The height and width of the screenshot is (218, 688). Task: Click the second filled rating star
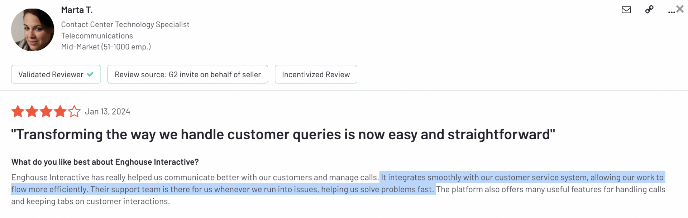[x=32, y=112]
